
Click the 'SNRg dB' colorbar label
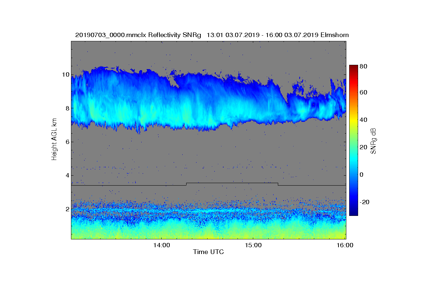(x=373, y=141)
